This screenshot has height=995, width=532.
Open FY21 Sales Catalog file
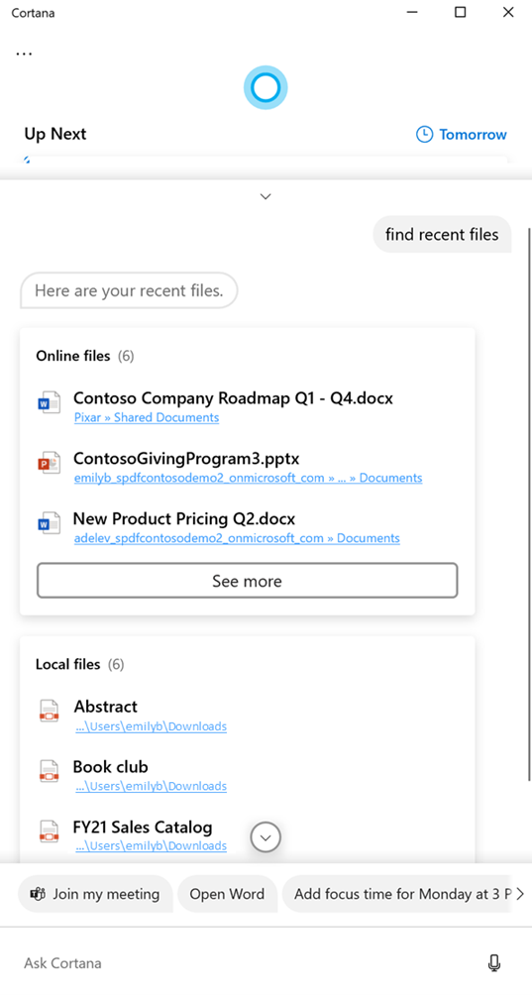coord(143,827)
